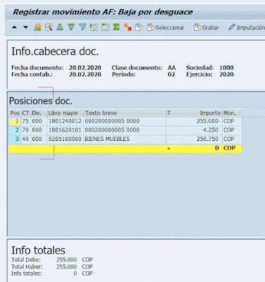265x282 pixels.
Task: Click ledger account 1801240012
Action: 65,121
